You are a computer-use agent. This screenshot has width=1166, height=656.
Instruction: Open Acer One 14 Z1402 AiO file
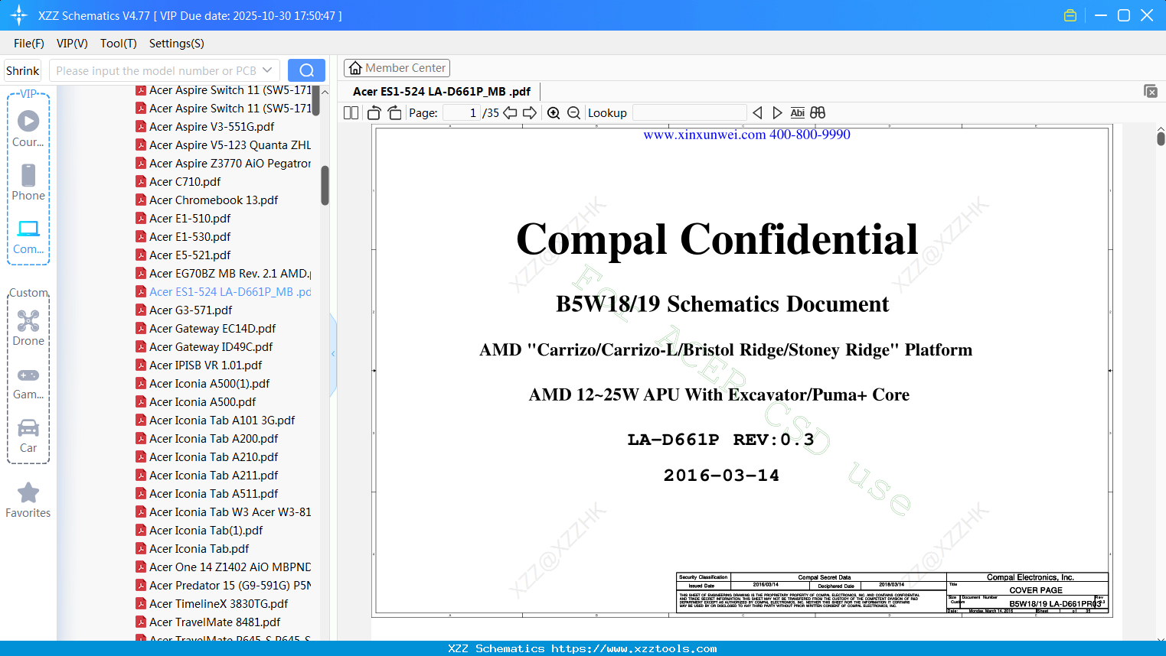[x=223, y=567]
